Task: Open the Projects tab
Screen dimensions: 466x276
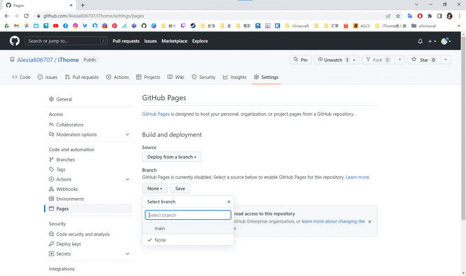Action: pos(148,77)
